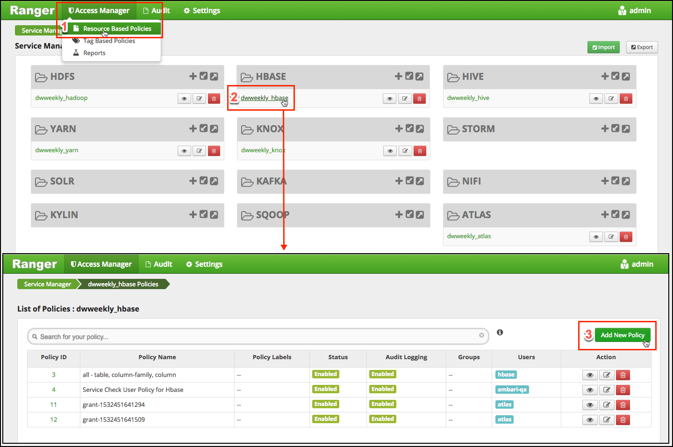This screenshot has height=447, width=673.
Task: Open Access Manager dropdown in the lower Ranger header
Action: [x=101, y=264]
